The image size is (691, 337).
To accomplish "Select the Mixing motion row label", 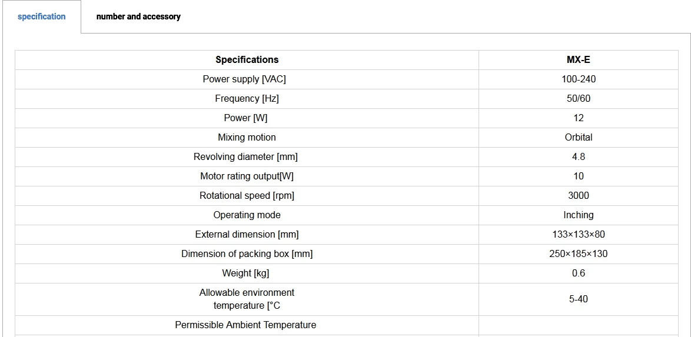I will tap(247, 138).
